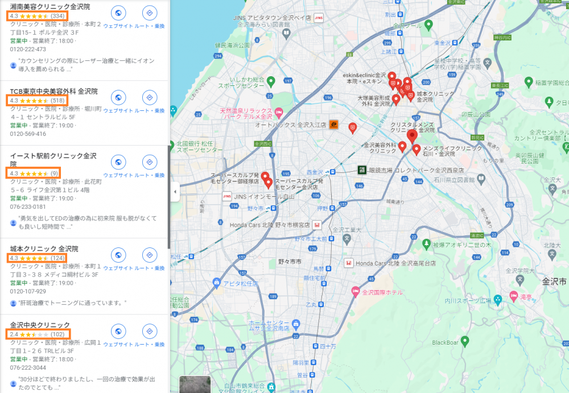The image size is (569, 393).
Task: Click 金沢工業大 school marker
Action: tap(347, 238)
